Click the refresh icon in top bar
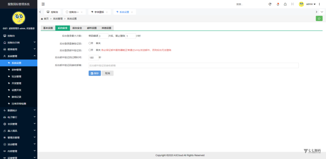Image resolution: width=326 pixels, height=159 pixels. click(x=270, y=4)
